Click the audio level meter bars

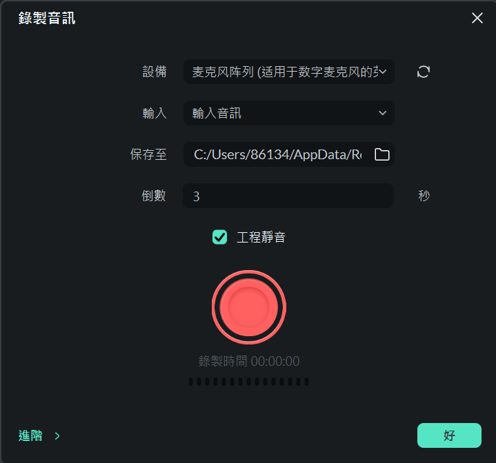(x=248, y=382)
